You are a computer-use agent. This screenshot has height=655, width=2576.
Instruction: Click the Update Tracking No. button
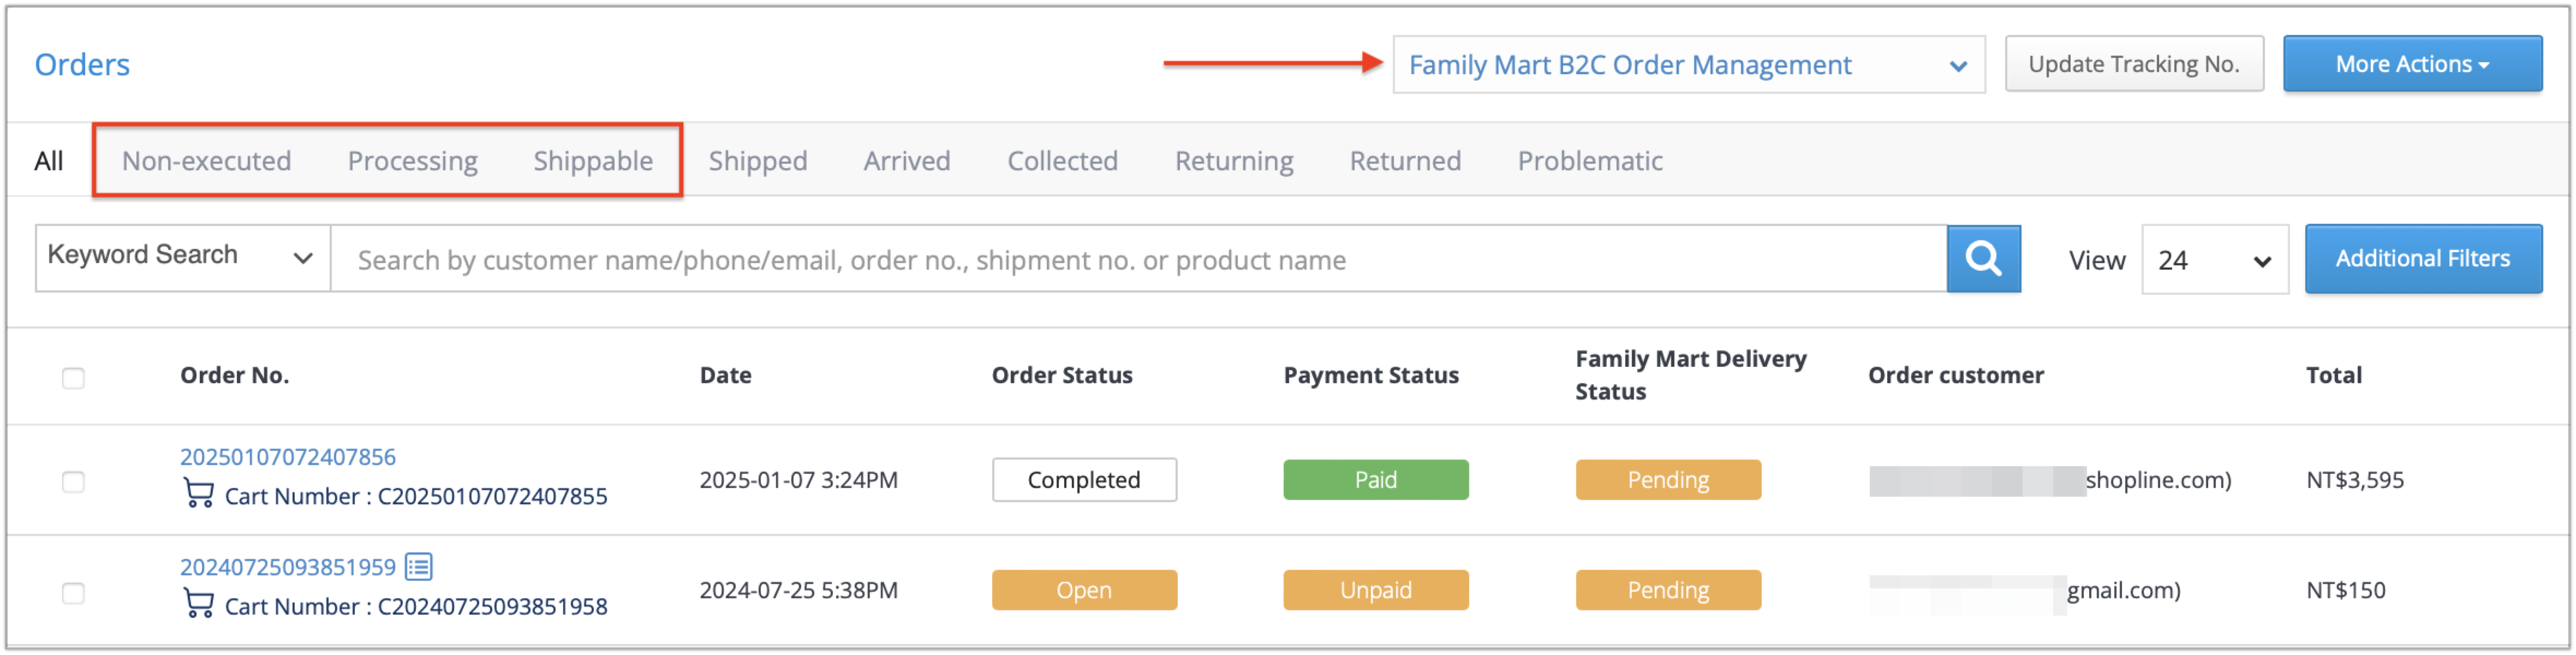coord(2133,64)
